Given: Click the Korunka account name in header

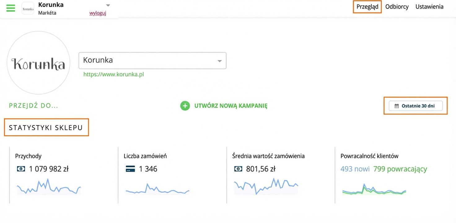Looking at the screenshot, I should [51, 5].
